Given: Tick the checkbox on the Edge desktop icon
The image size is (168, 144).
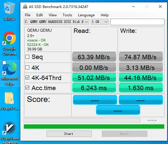Looking at the screenshot, I should click(4, 63).
